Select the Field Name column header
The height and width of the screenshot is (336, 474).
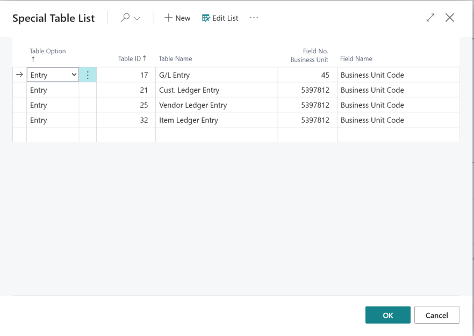click(x=356, y=59)
